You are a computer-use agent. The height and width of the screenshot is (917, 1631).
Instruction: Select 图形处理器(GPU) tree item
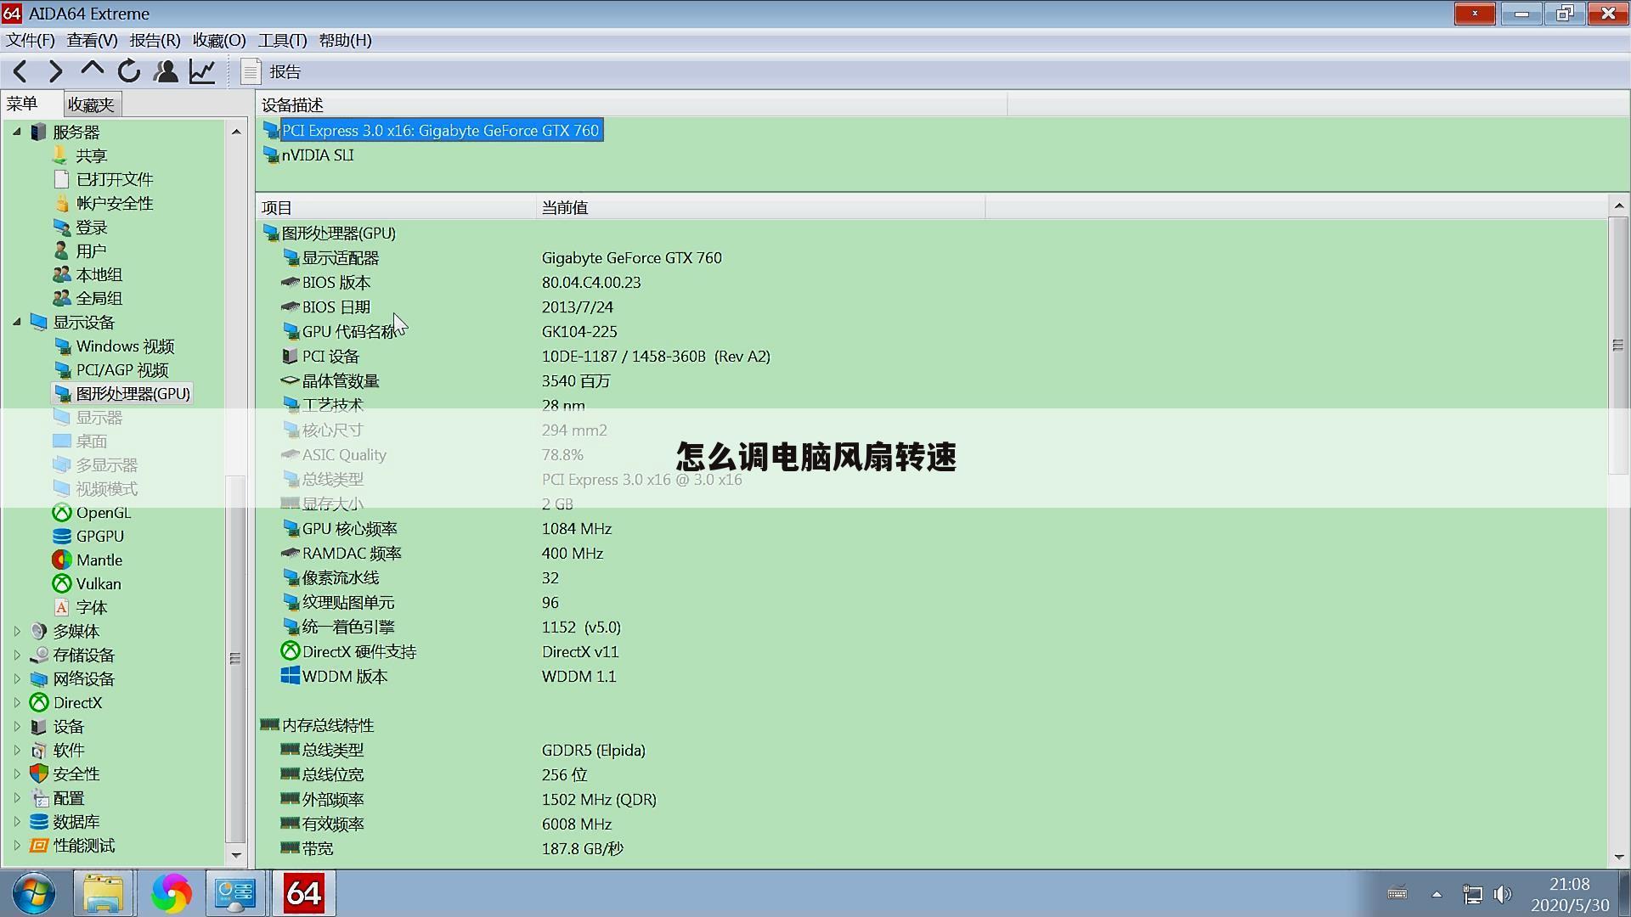[133, 393]
